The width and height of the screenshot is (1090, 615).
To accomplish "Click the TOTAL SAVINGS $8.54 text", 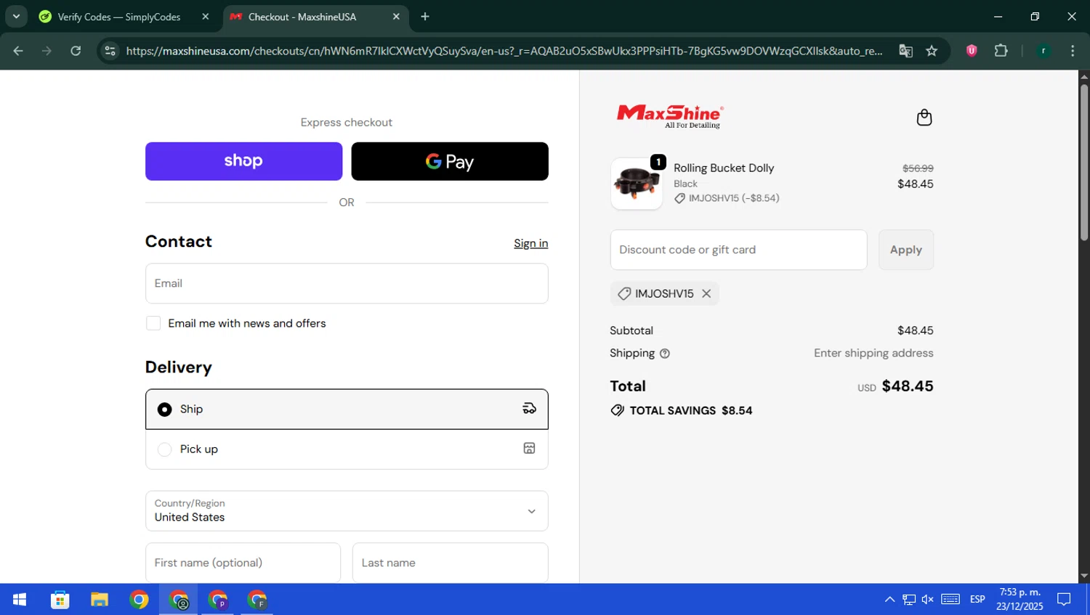I will tap(691, 411).
